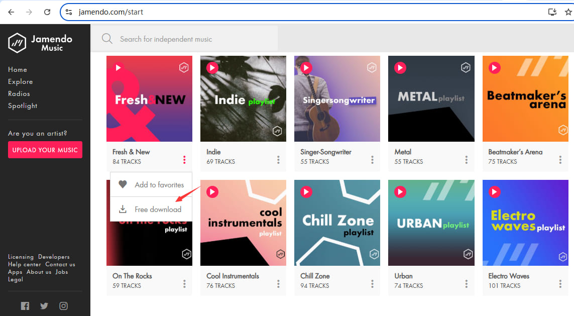Choose Free download in the popup menu
The height and width of the screenshot is (316, 574).
coord(151,209)
